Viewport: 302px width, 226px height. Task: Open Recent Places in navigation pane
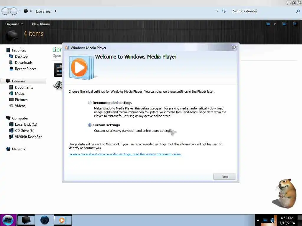coord(26,69)
